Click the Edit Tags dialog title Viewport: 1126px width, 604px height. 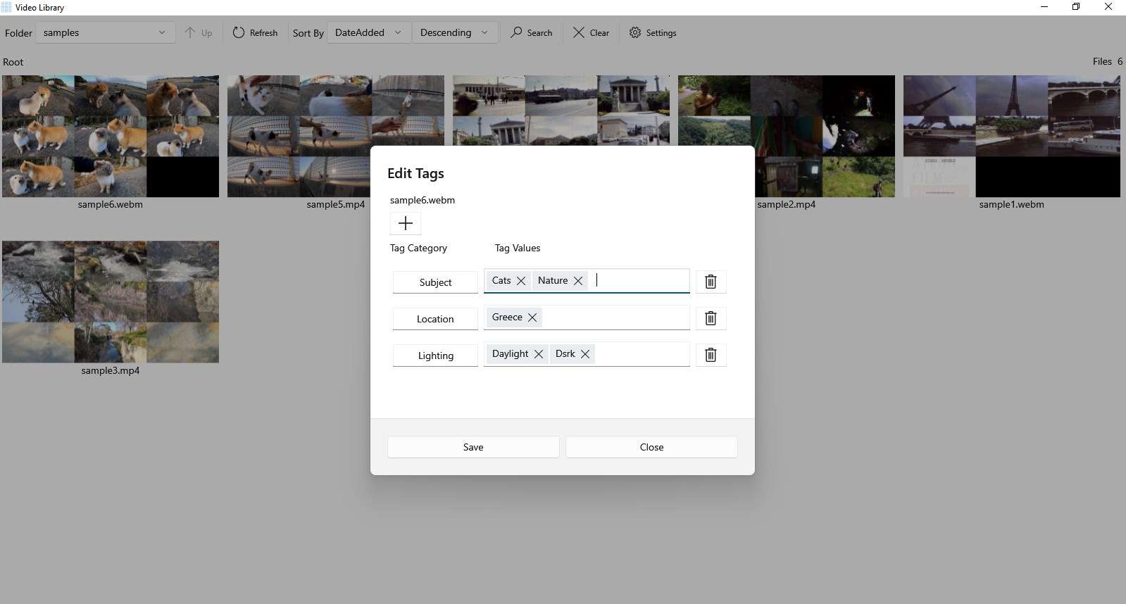point(415,173)
